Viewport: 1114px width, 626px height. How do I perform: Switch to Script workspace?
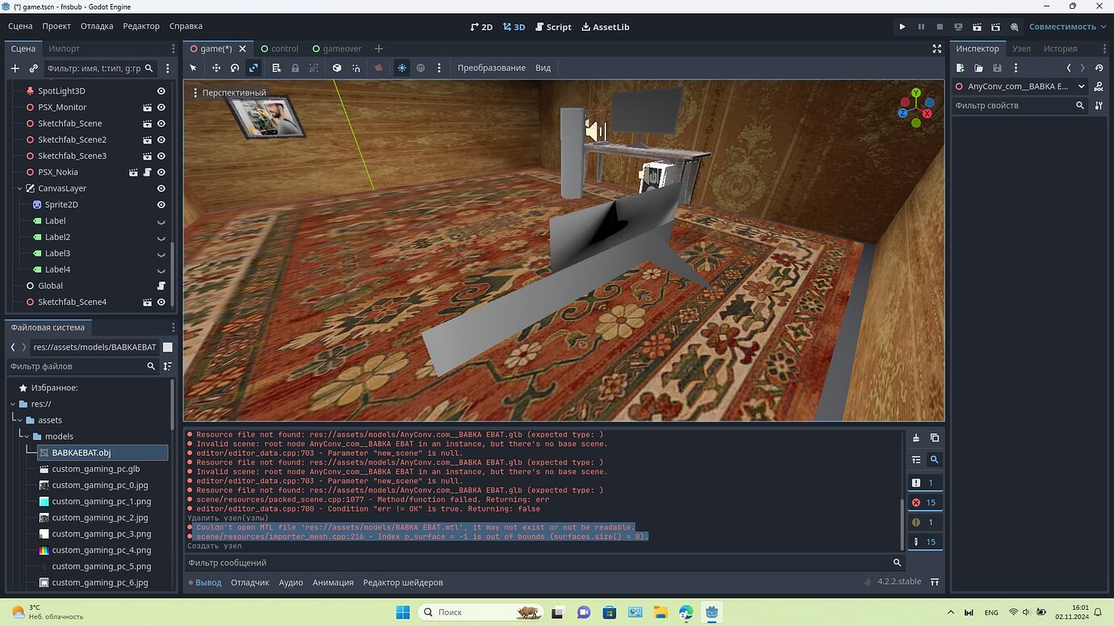coord(553,27)
